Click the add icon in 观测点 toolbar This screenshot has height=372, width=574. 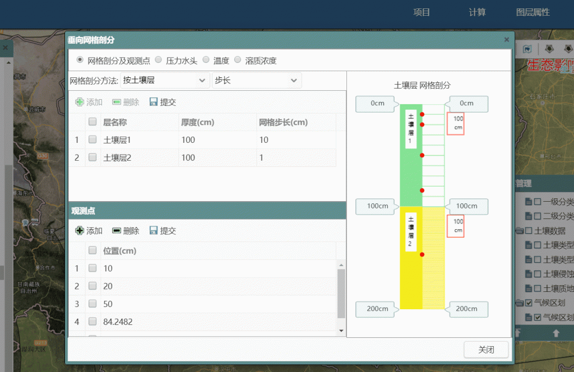[x=80, y=231]
